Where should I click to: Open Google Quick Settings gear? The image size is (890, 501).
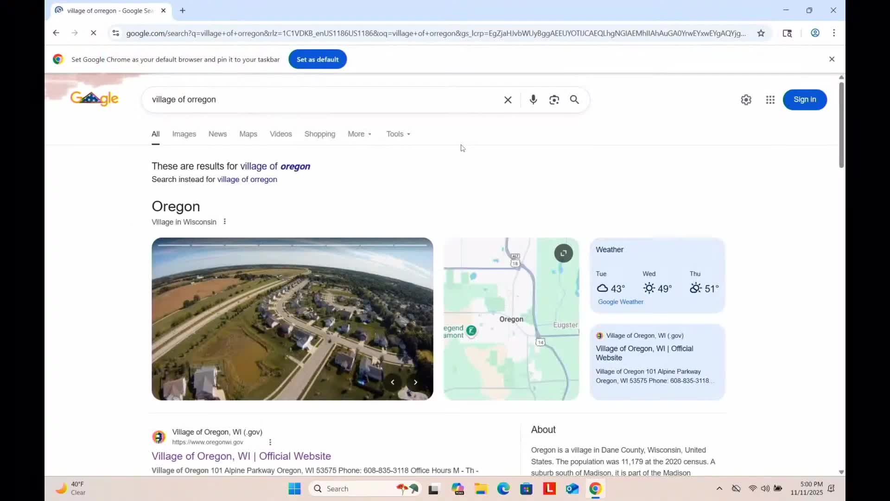point(746,100)
